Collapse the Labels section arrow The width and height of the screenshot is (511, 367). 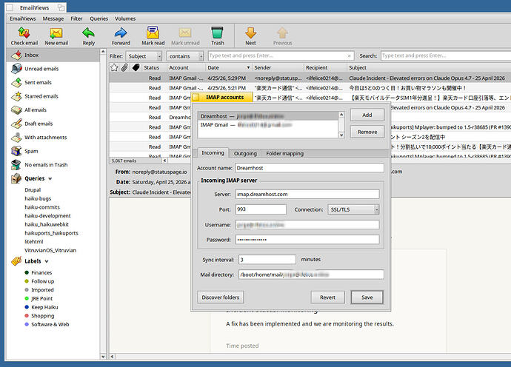click(x=47, y=261)
